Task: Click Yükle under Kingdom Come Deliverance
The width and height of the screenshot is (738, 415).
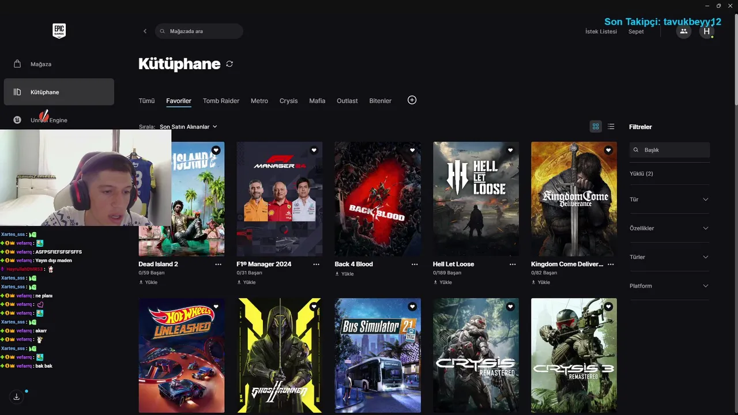Action: (x=540, y=282)
